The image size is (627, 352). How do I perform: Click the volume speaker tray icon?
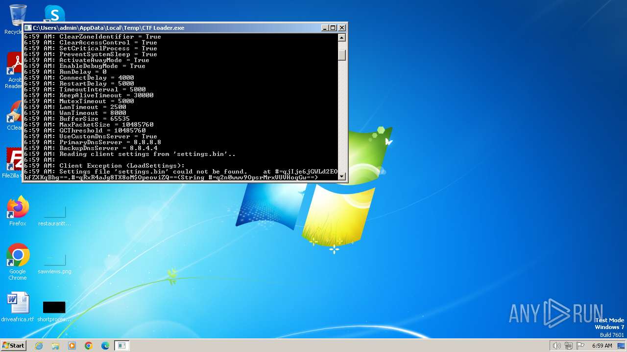click(556, 346)
